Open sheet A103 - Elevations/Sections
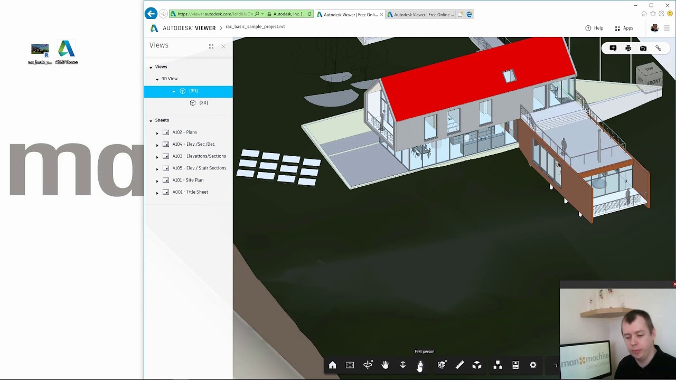This screenshot has height=380, width=676. pos(199,156)
